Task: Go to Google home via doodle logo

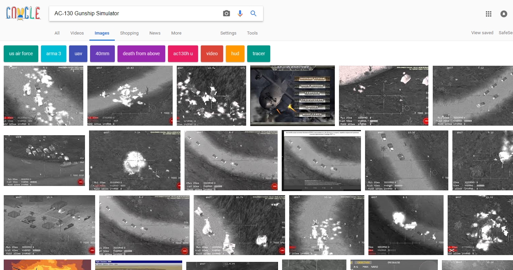Action: [23, 14]
